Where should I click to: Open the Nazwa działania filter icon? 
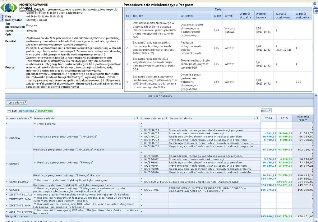(257, 118)
